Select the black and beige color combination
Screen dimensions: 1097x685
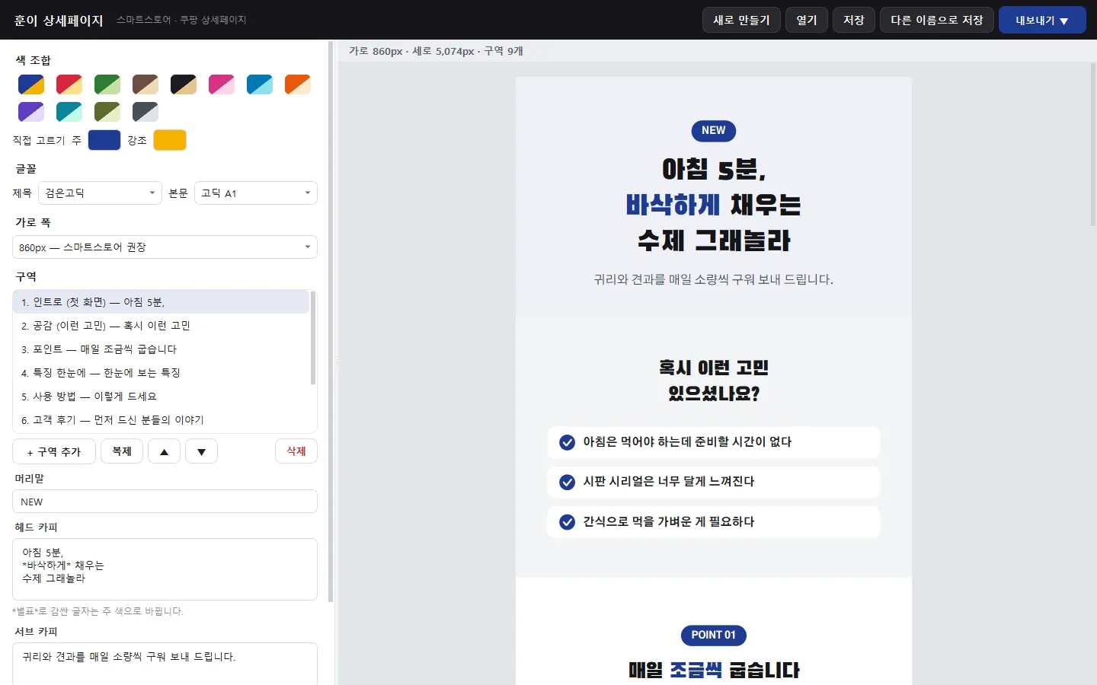tap(184, 84)
